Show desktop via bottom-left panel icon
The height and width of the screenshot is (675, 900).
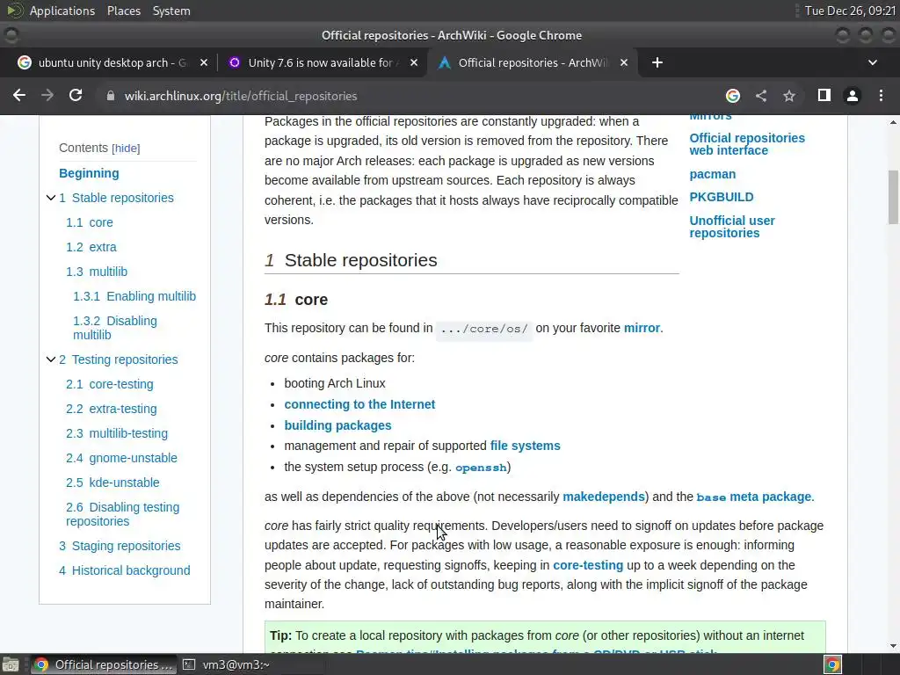click(x=11, y=664)
